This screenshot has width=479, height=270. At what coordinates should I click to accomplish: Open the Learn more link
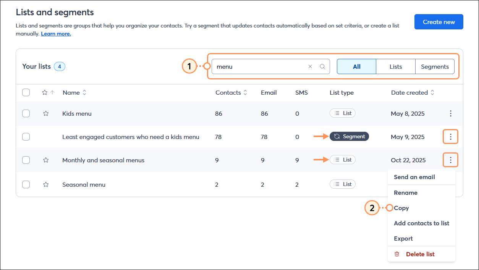(56, 34)
